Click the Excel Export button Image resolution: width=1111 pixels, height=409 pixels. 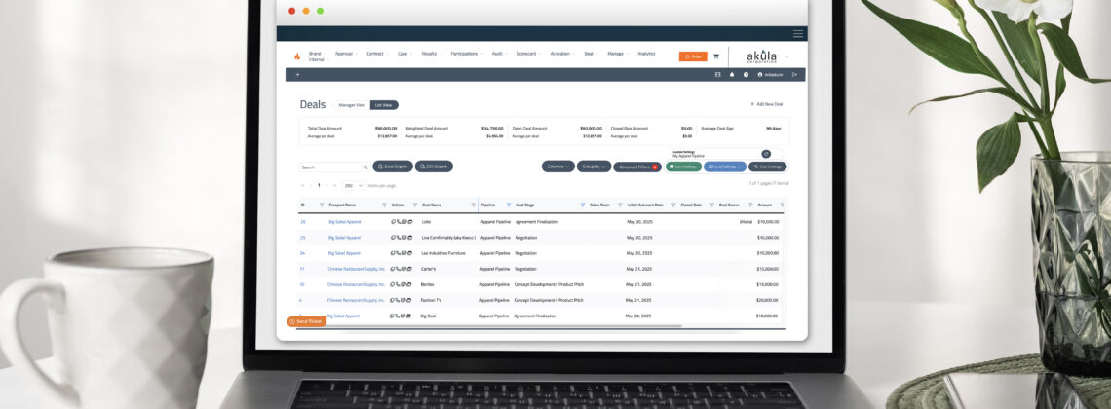pyautogui.click(x=393, y=167)
